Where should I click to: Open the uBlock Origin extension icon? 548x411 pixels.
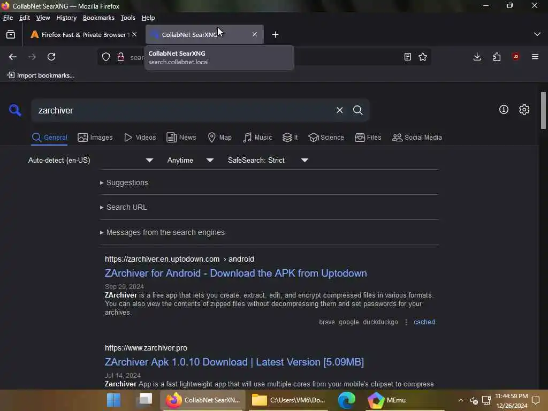[516, 57]
